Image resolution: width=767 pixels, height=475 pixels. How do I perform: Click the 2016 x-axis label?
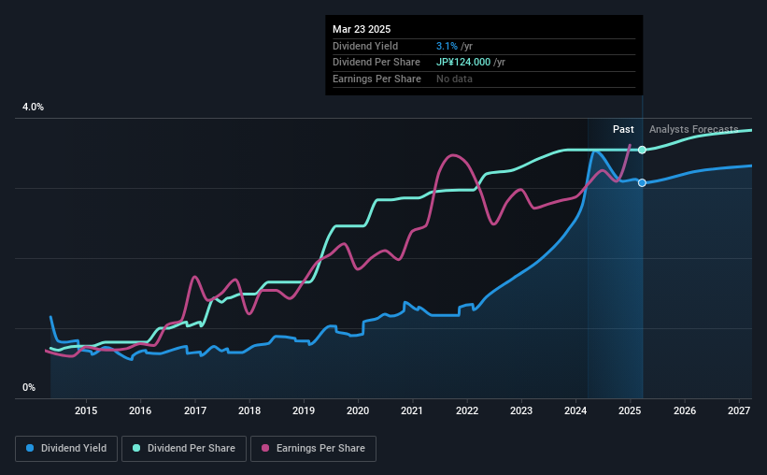point(140,410)
